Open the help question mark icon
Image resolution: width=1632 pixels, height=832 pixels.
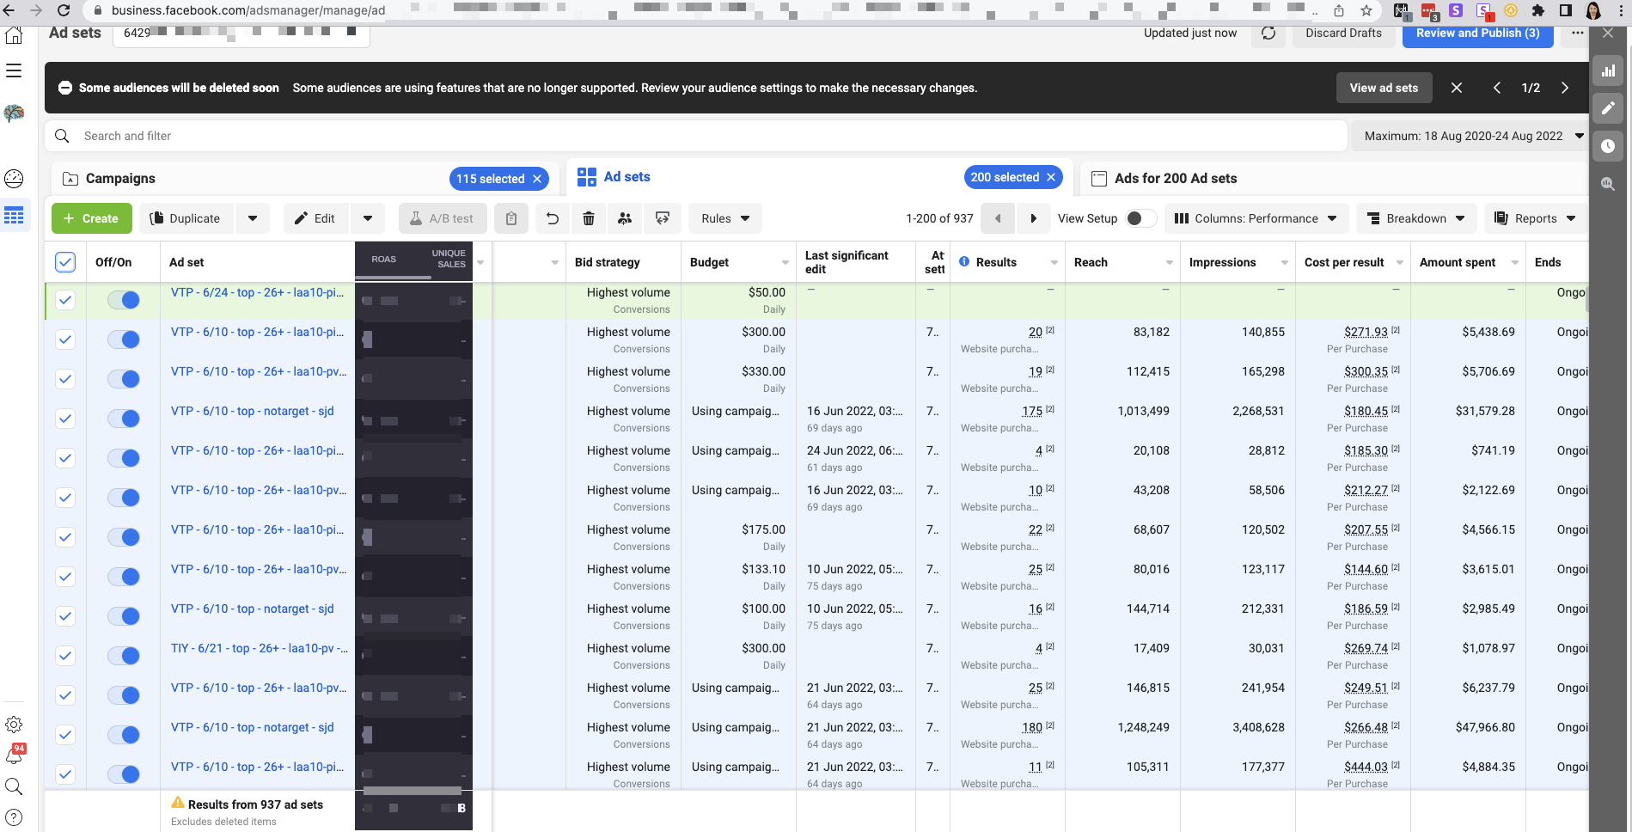pos(14,817)
